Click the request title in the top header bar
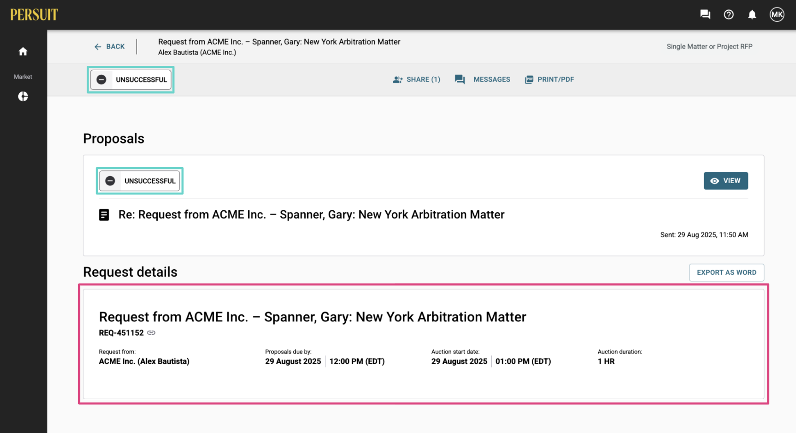 [279, 42]
